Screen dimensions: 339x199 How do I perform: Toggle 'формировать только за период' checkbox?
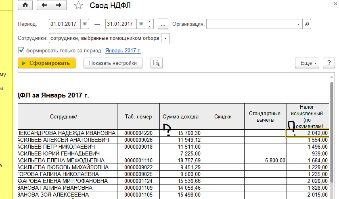(21, 51)
